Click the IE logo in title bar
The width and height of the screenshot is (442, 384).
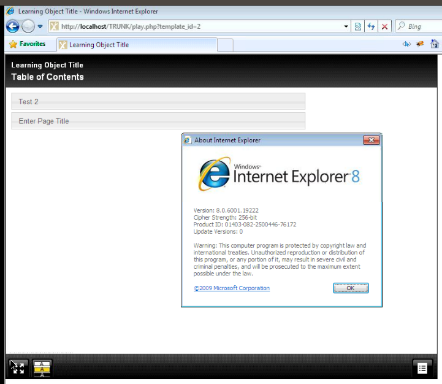point(10,11)
